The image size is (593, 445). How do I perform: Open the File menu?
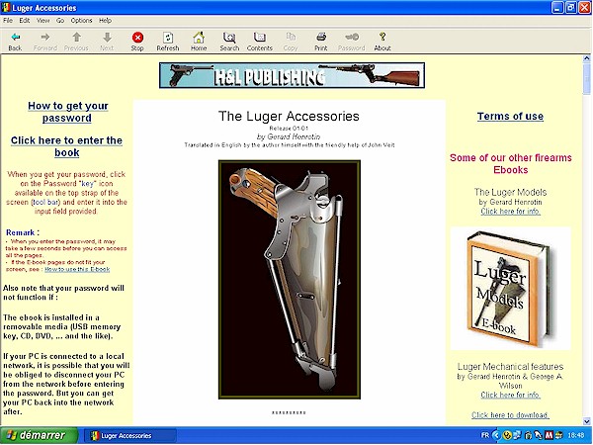pos(8,21)
